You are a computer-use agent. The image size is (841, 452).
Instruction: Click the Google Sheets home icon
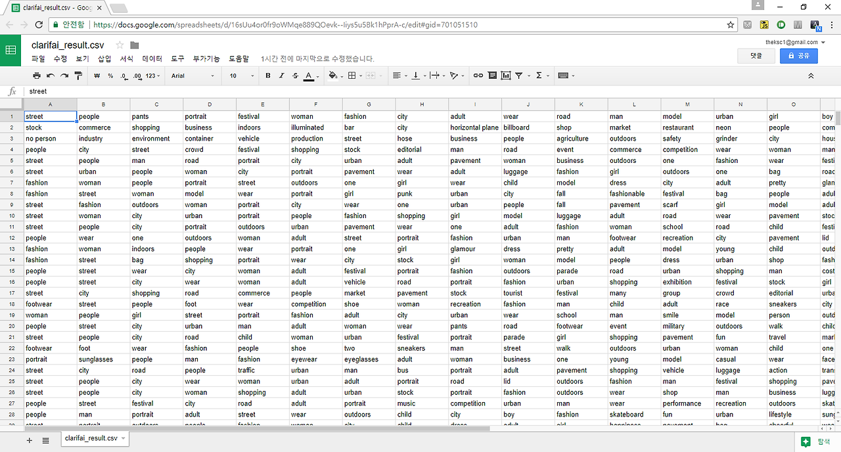(x=11, y=50)
